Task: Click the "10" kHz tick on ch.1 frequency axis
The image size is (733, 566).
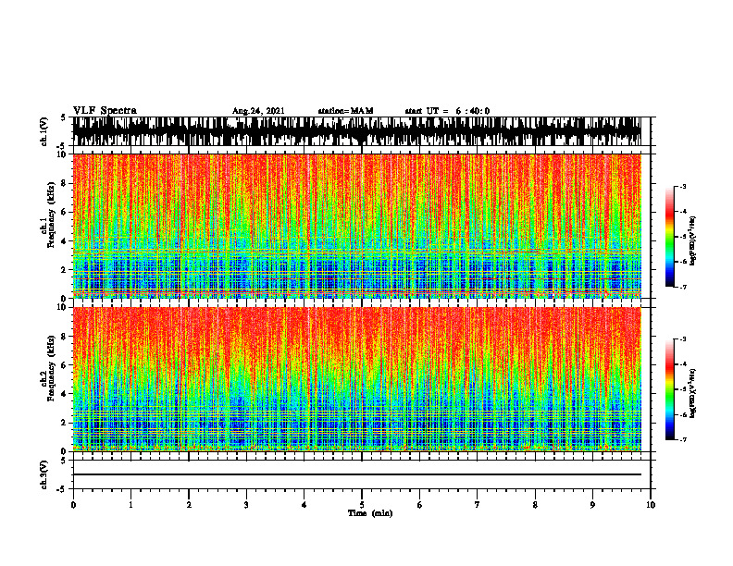Action: pyautogui.click(x=62, y=154)
